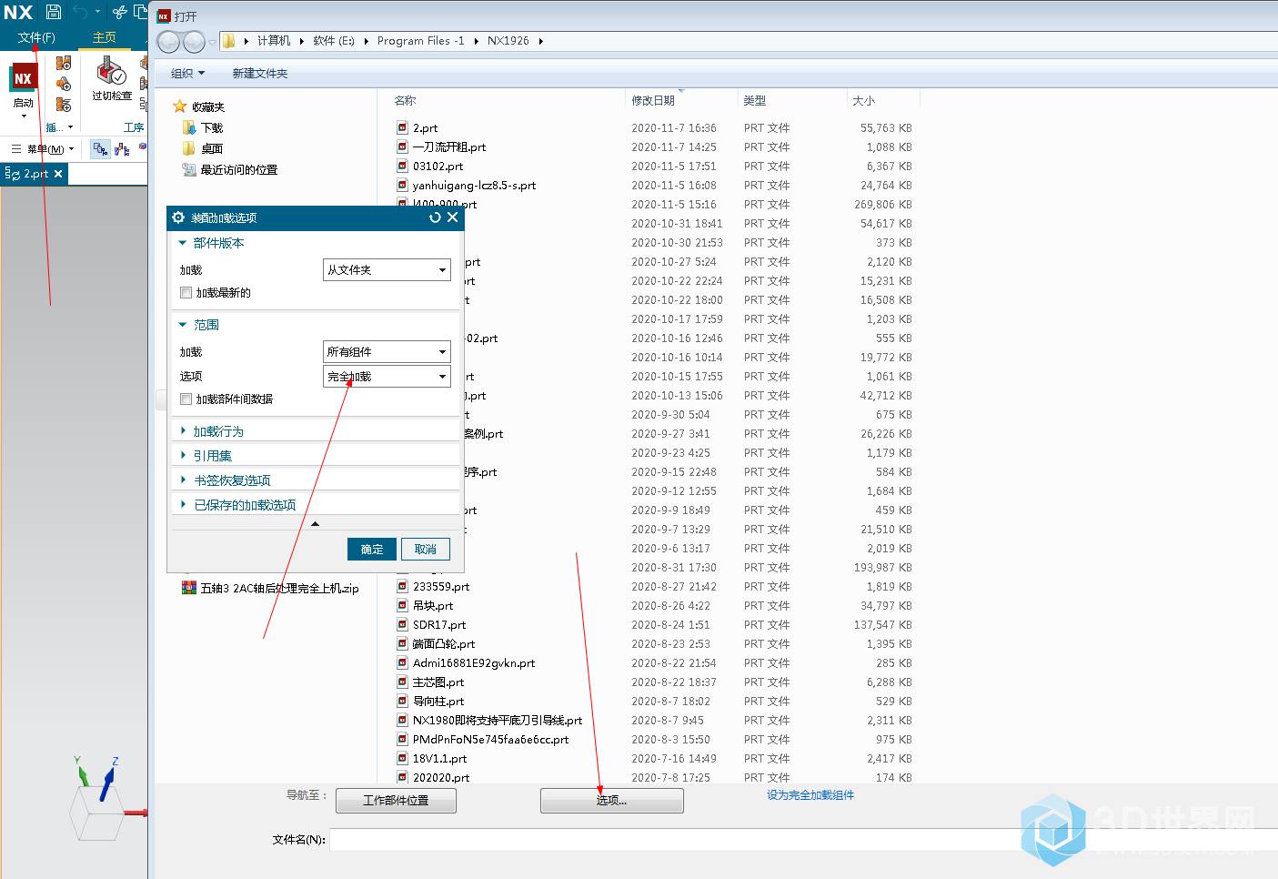Close the 2.prt tab with X
1278x879 pixels.
[58, 174]
